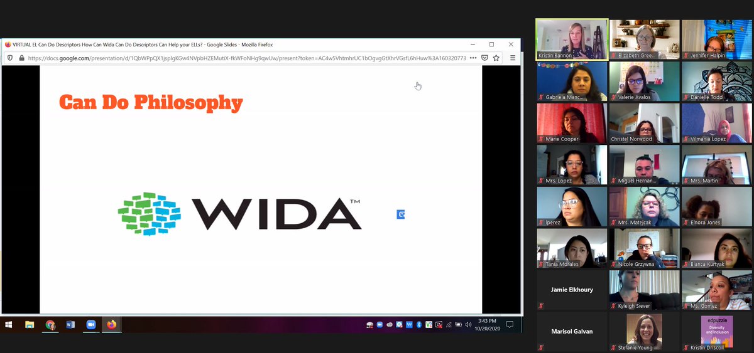
Task: Click the small blue translate icon on slide
Action: click(401, 214)
